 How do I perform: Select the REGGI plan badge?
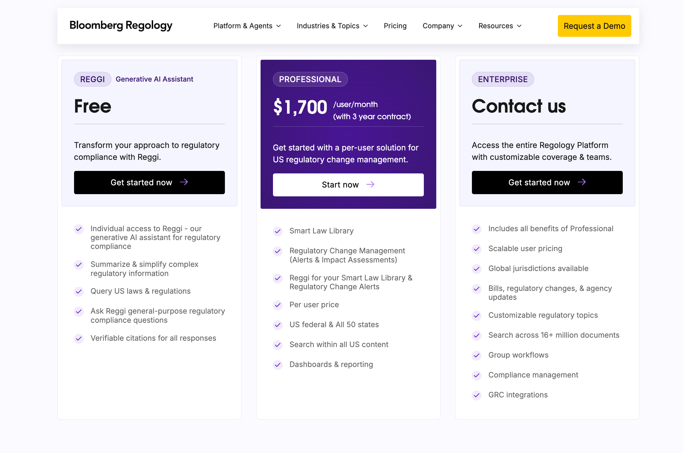[x=92, y=79]
